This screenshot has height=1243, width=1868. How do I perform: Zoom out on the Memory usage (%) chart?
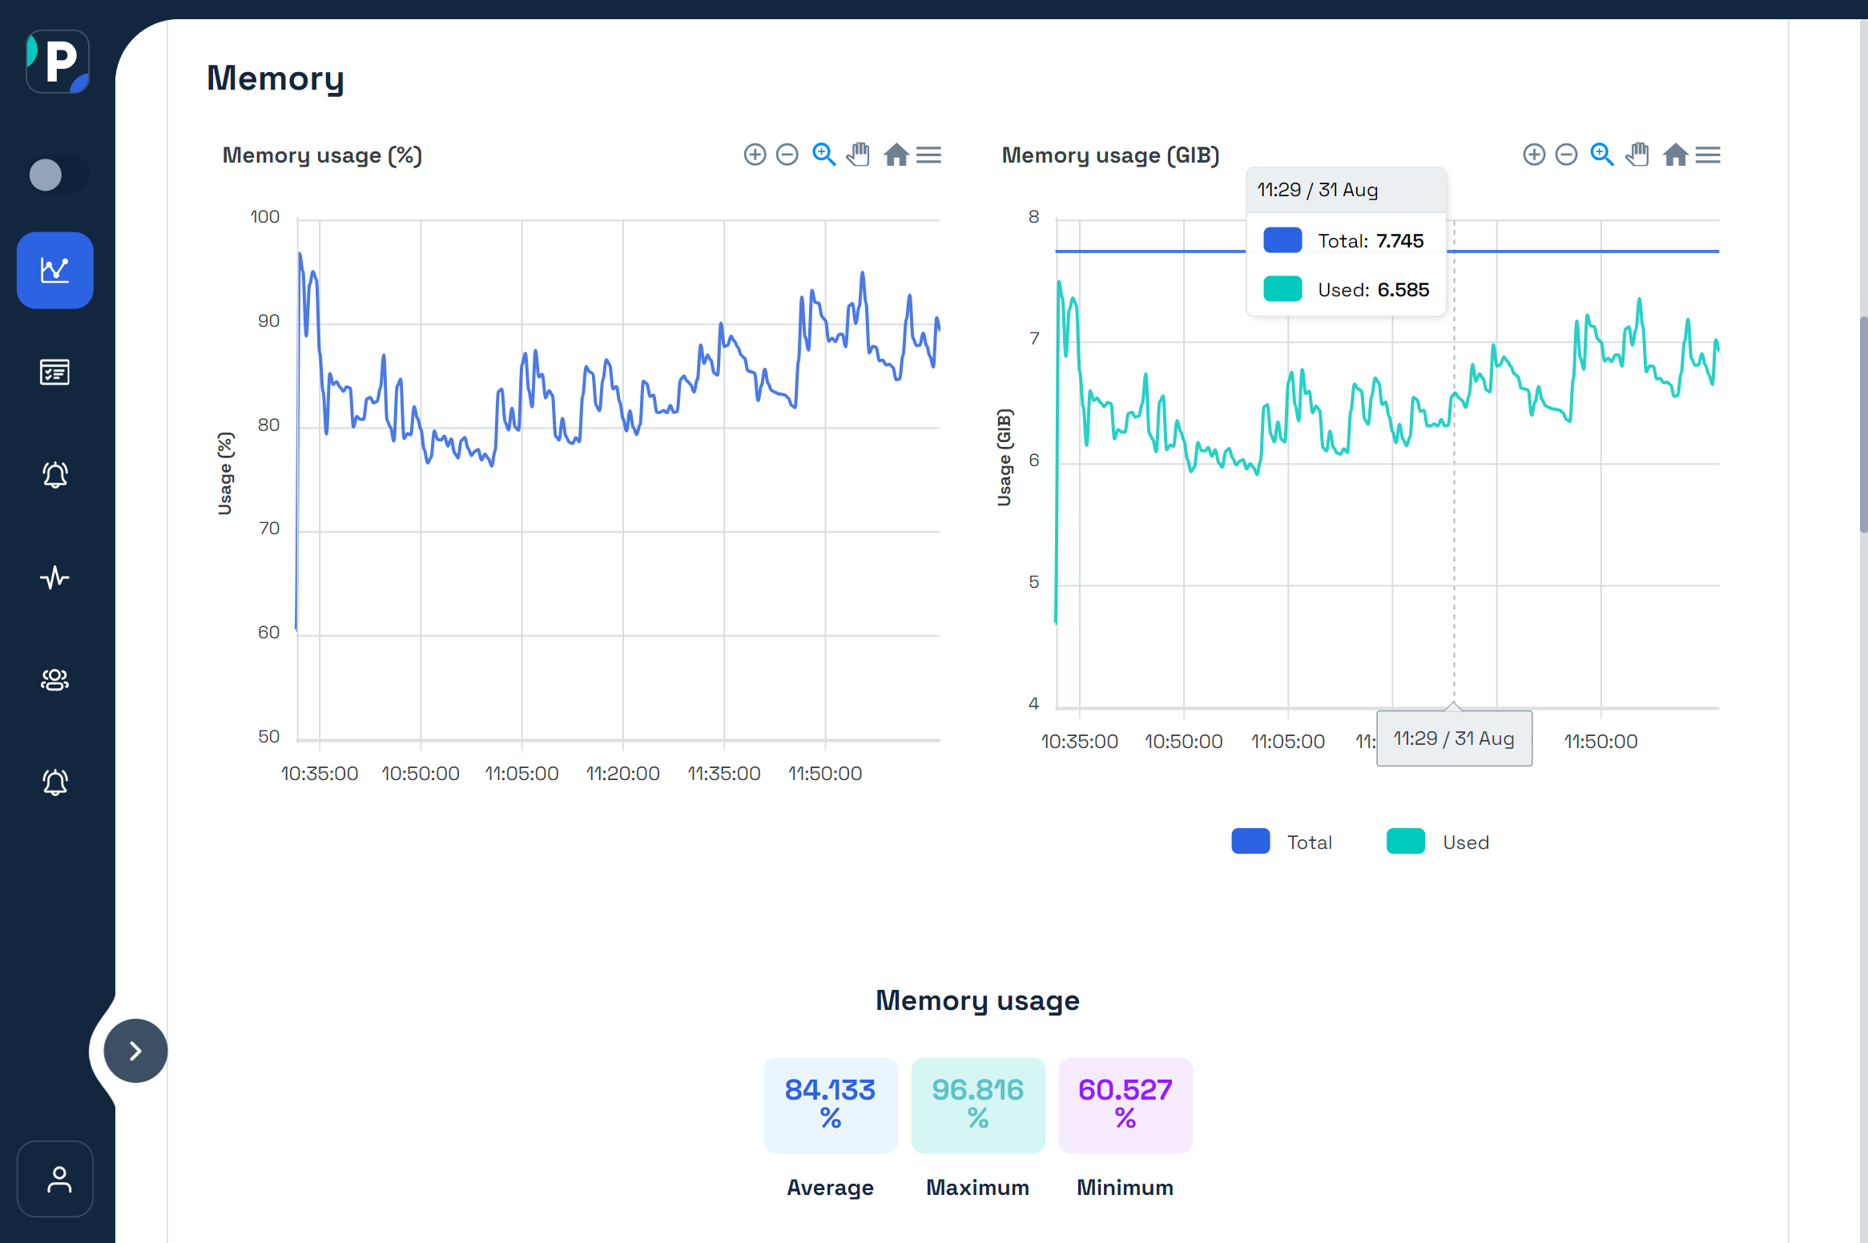[787, 155]
